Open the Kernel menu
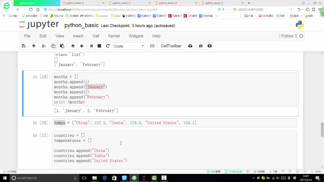The height and width of the screenshot is (182, 324). point(114,36)
